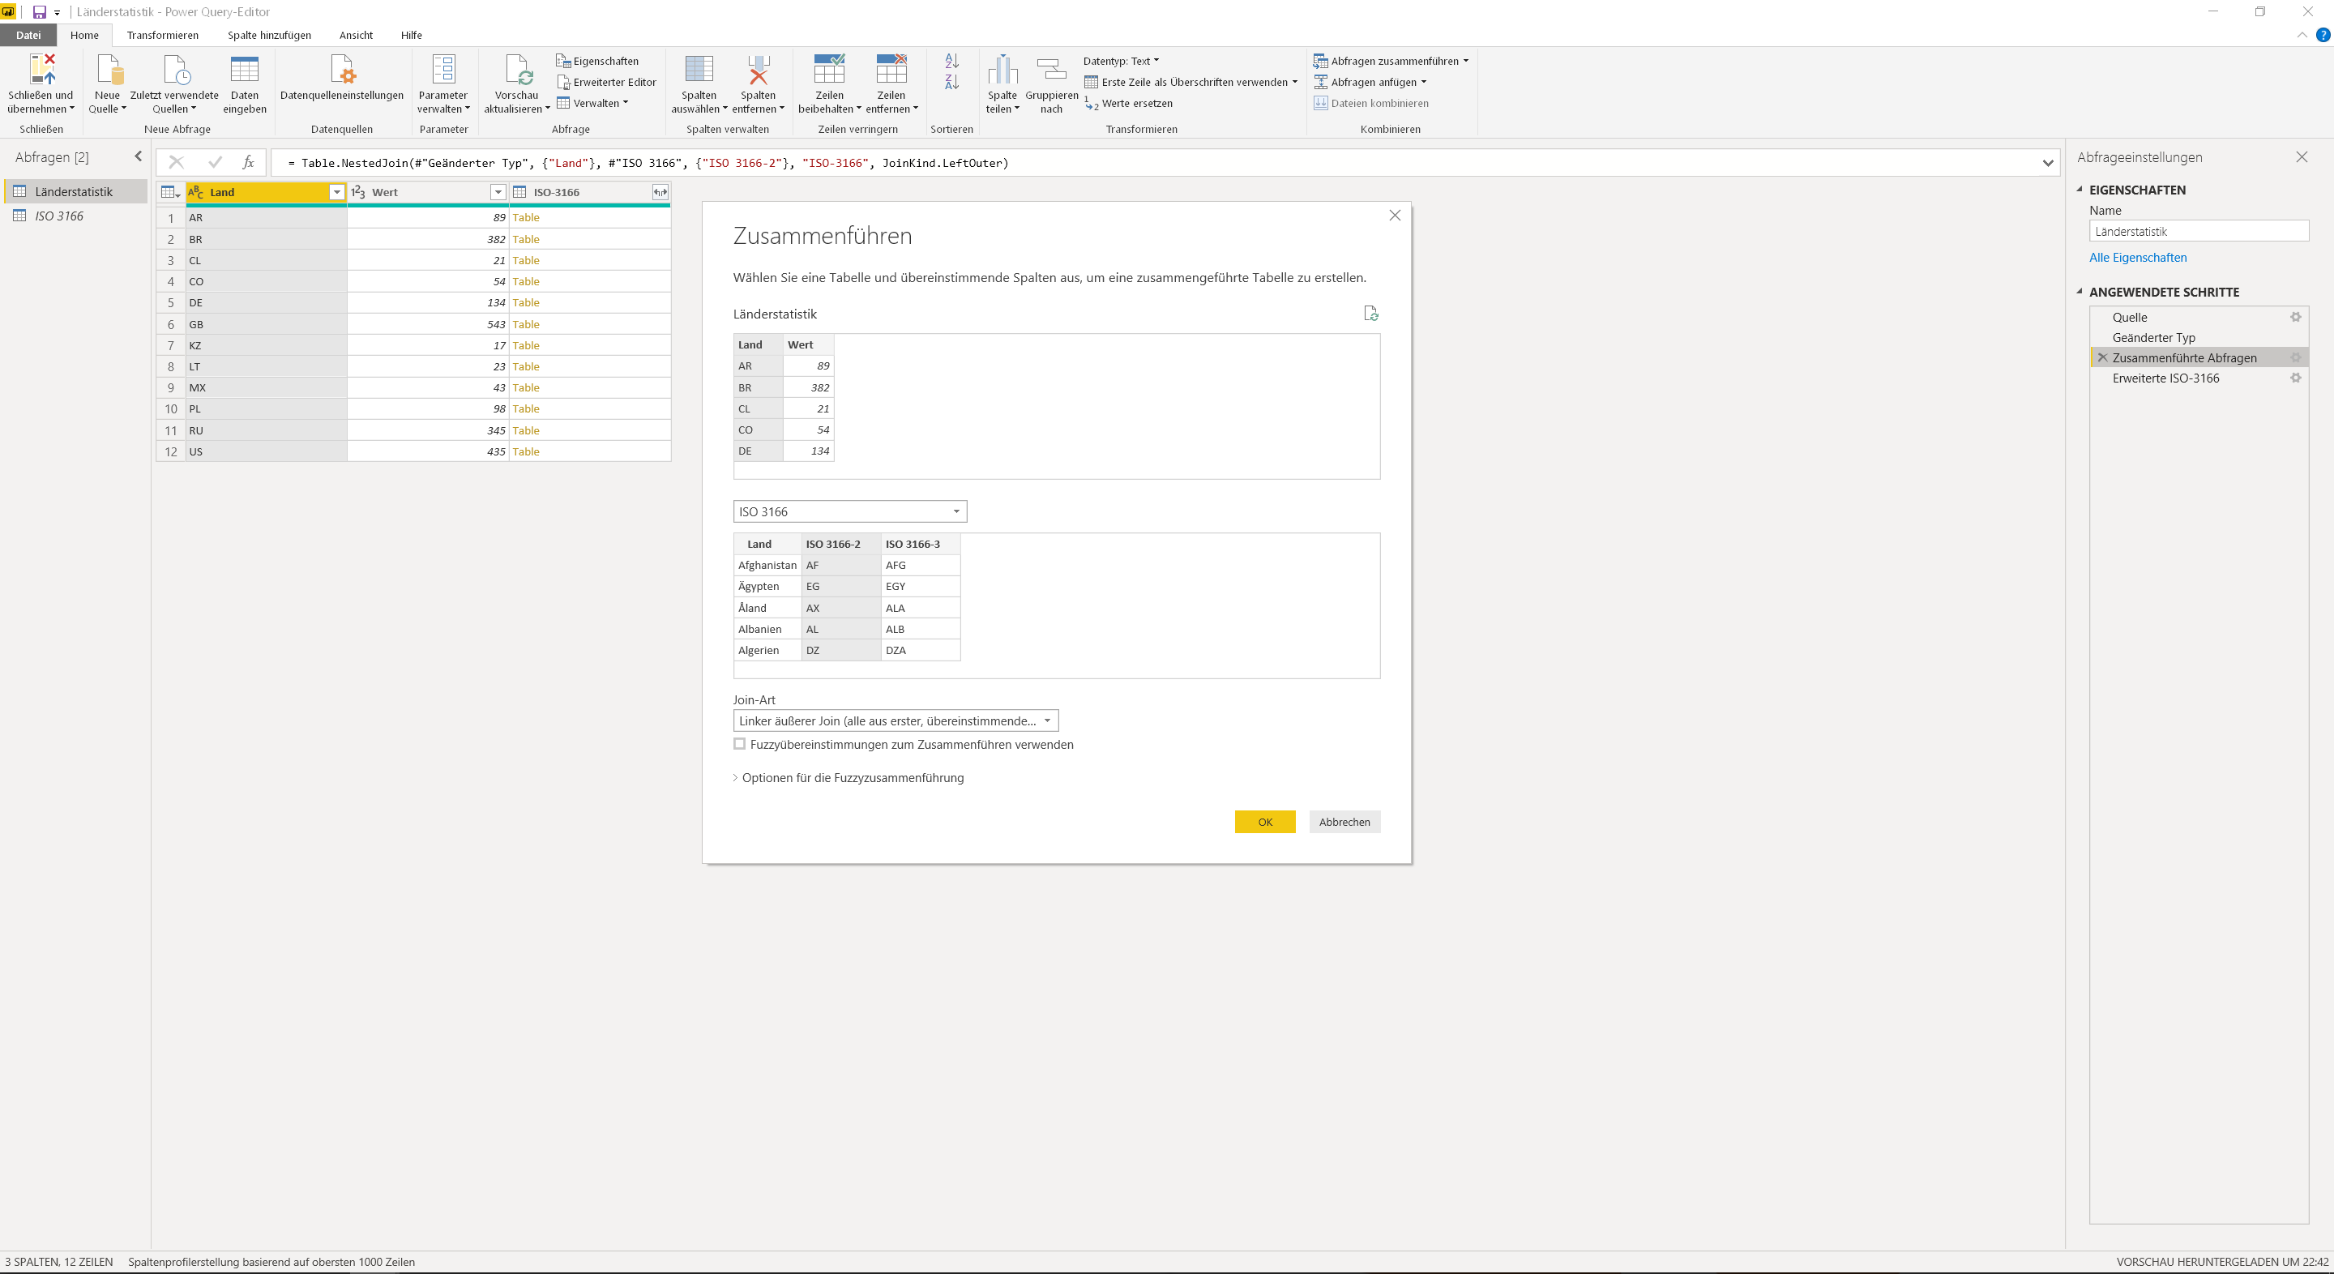2334x1274 pixels.
Task: Close the Abfrageeinstellungen pane
Action: coord(2302,156)
